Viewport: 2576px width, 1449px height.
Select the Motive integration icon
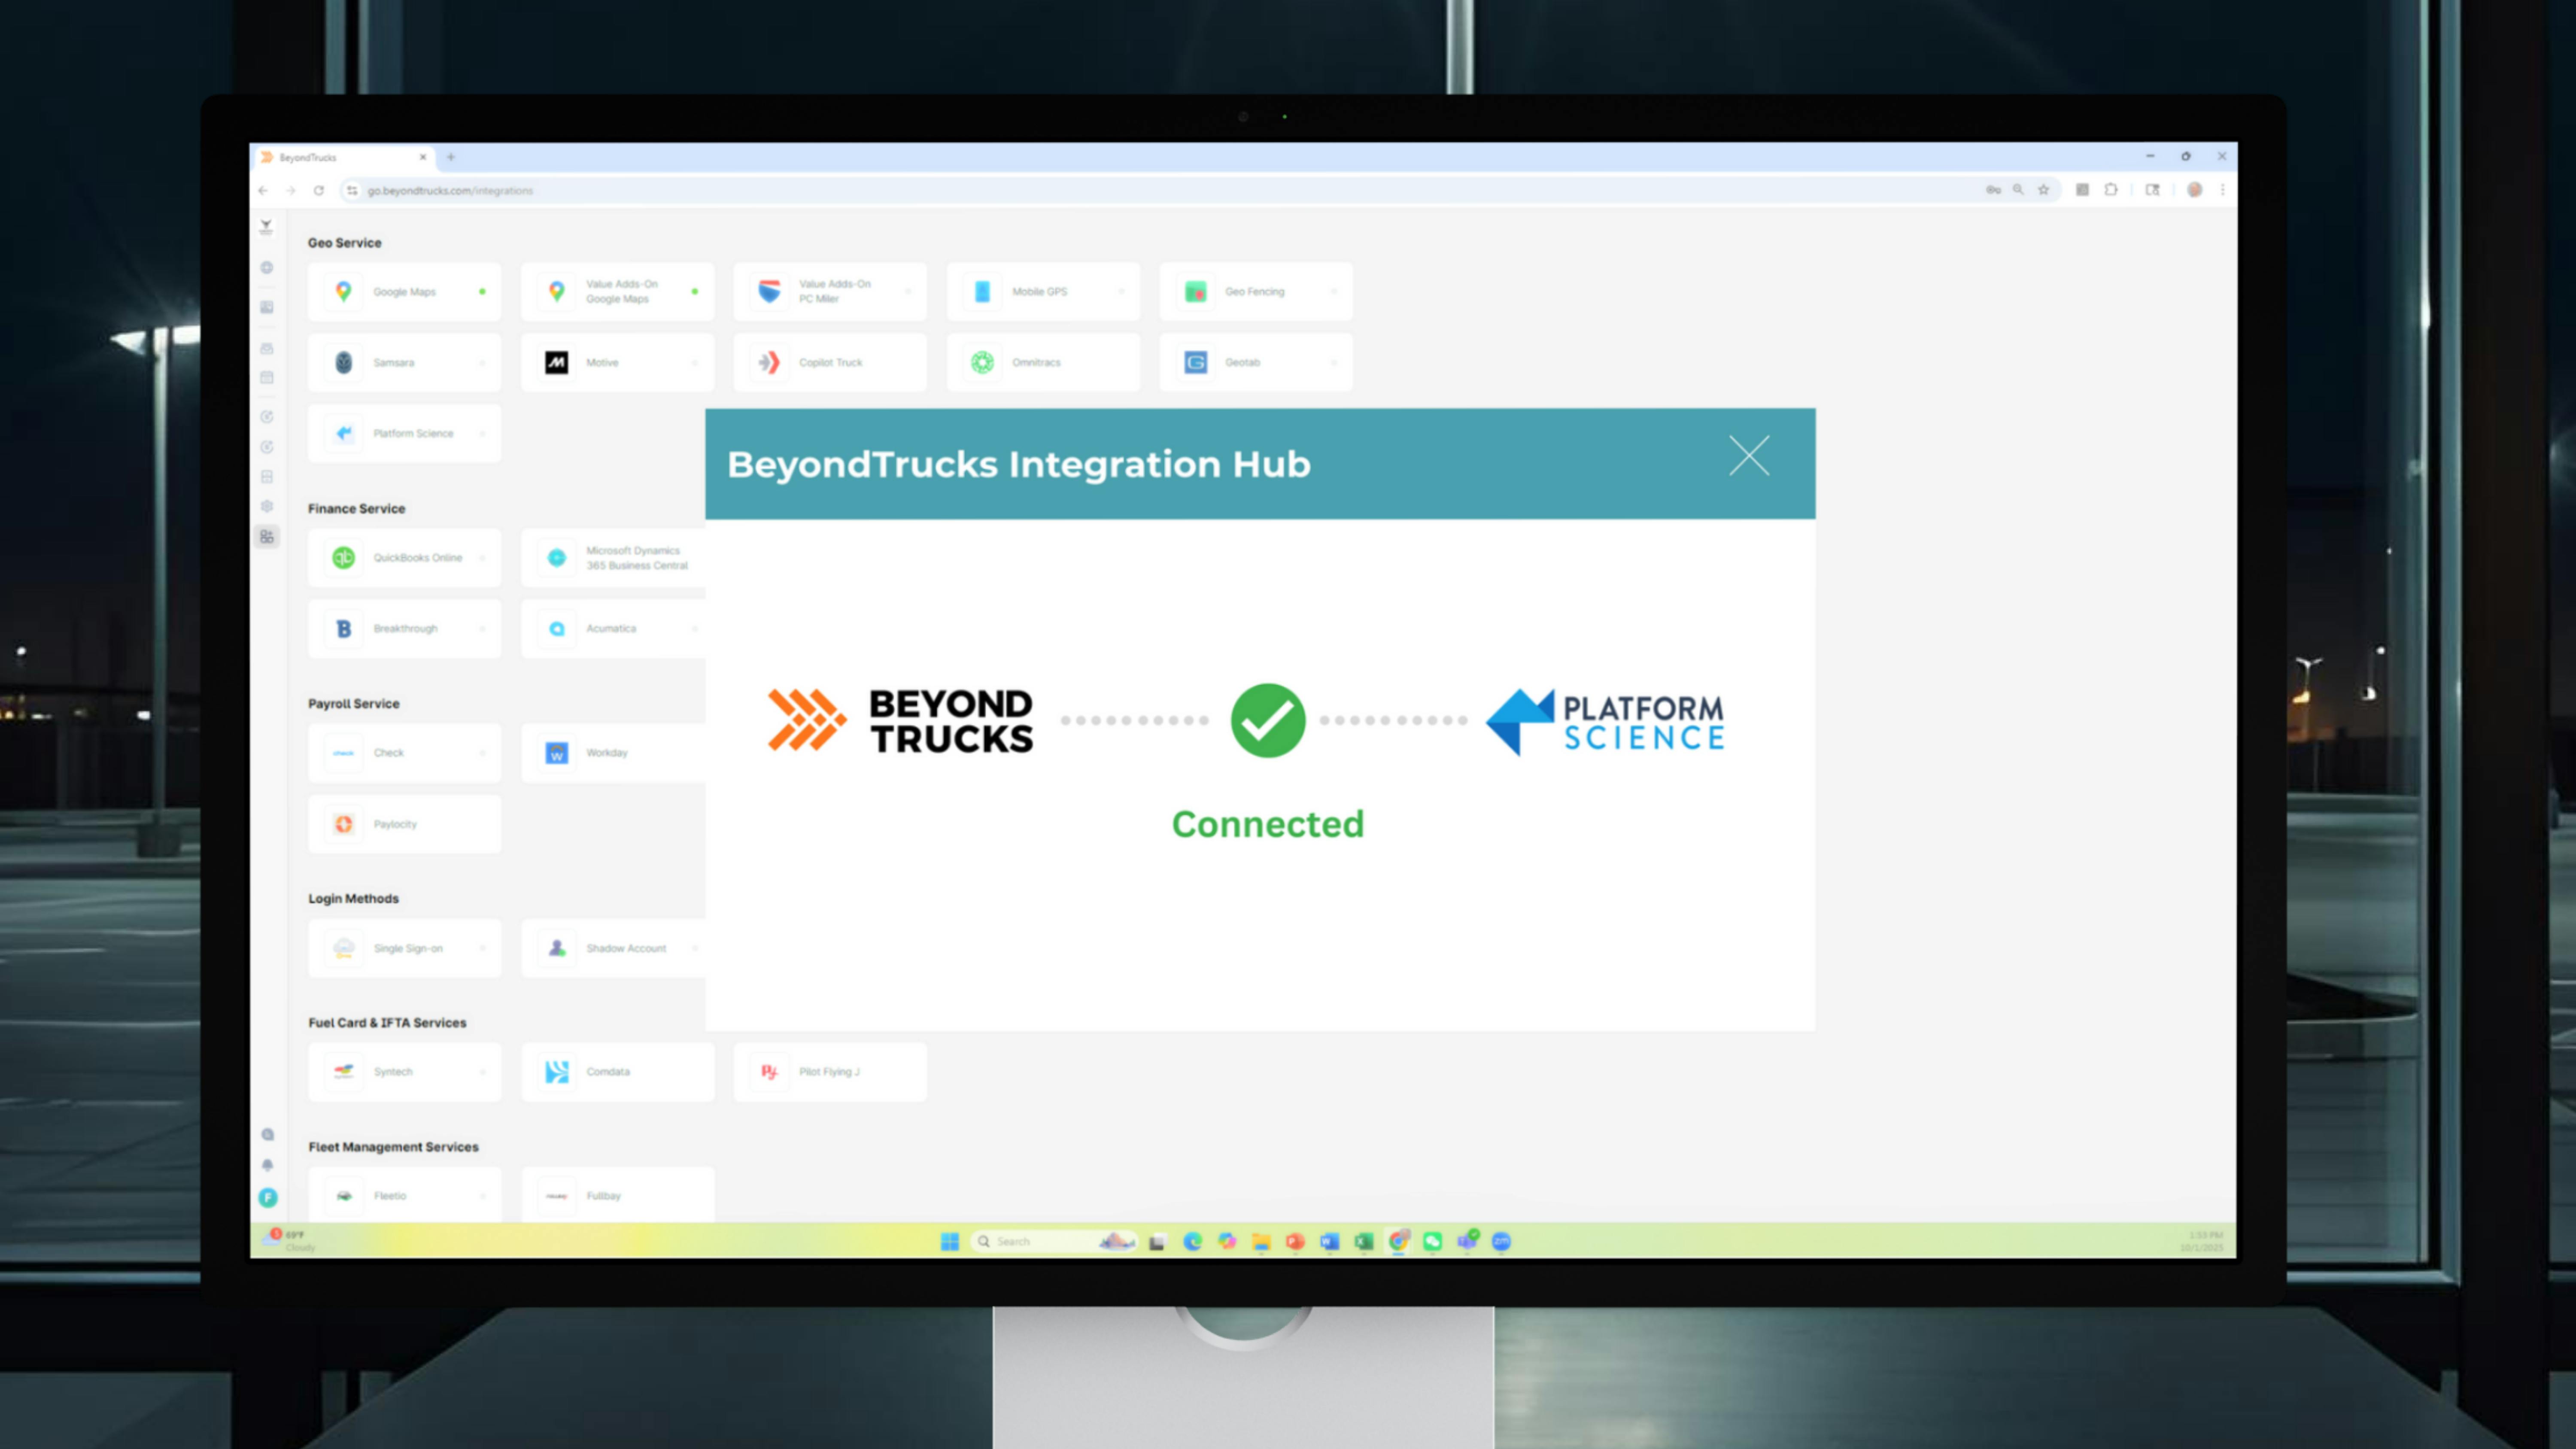(x=557, y=362)
